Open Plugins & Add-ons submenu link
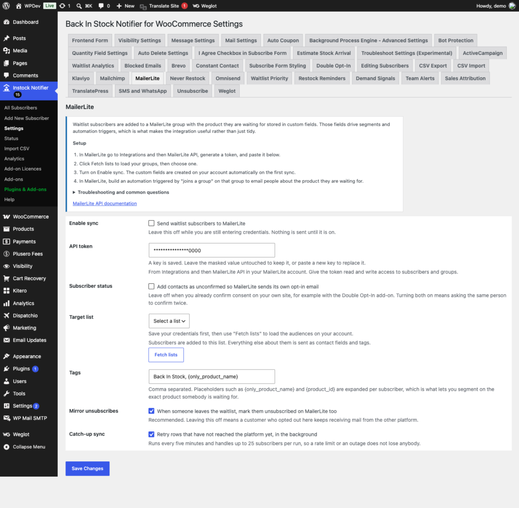The height and width of the screenshot is (508, 519). click(x=25, y=189)
